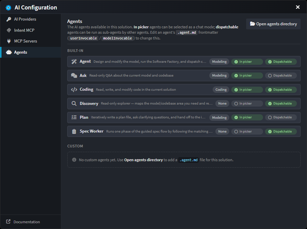Click the 'AI Configuration' dialog title
The image size is (307, 229).
point(36,7)
